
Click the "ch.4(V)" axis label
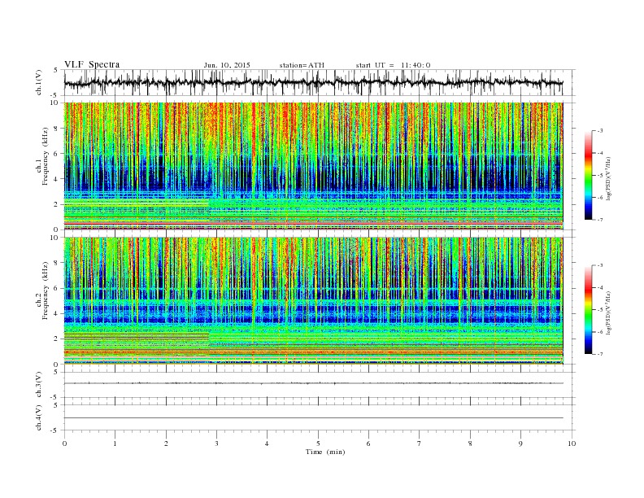pos(39,417)
